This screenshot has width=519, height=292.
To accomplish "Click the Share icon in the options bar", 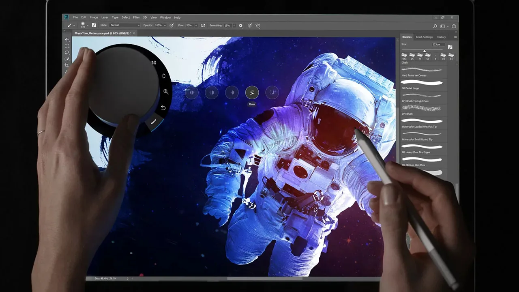I will [x=454, y=26].
